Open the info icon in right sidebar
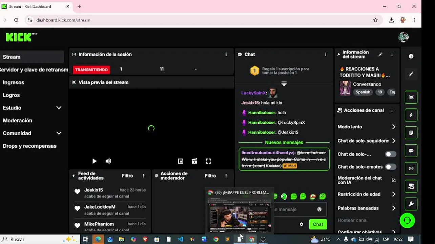The width and height of the screenshot is (435, 244). [411, 56]
